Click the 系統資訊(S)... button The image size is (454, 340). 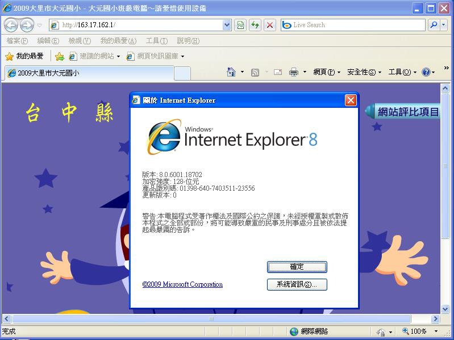click(297, 284)
